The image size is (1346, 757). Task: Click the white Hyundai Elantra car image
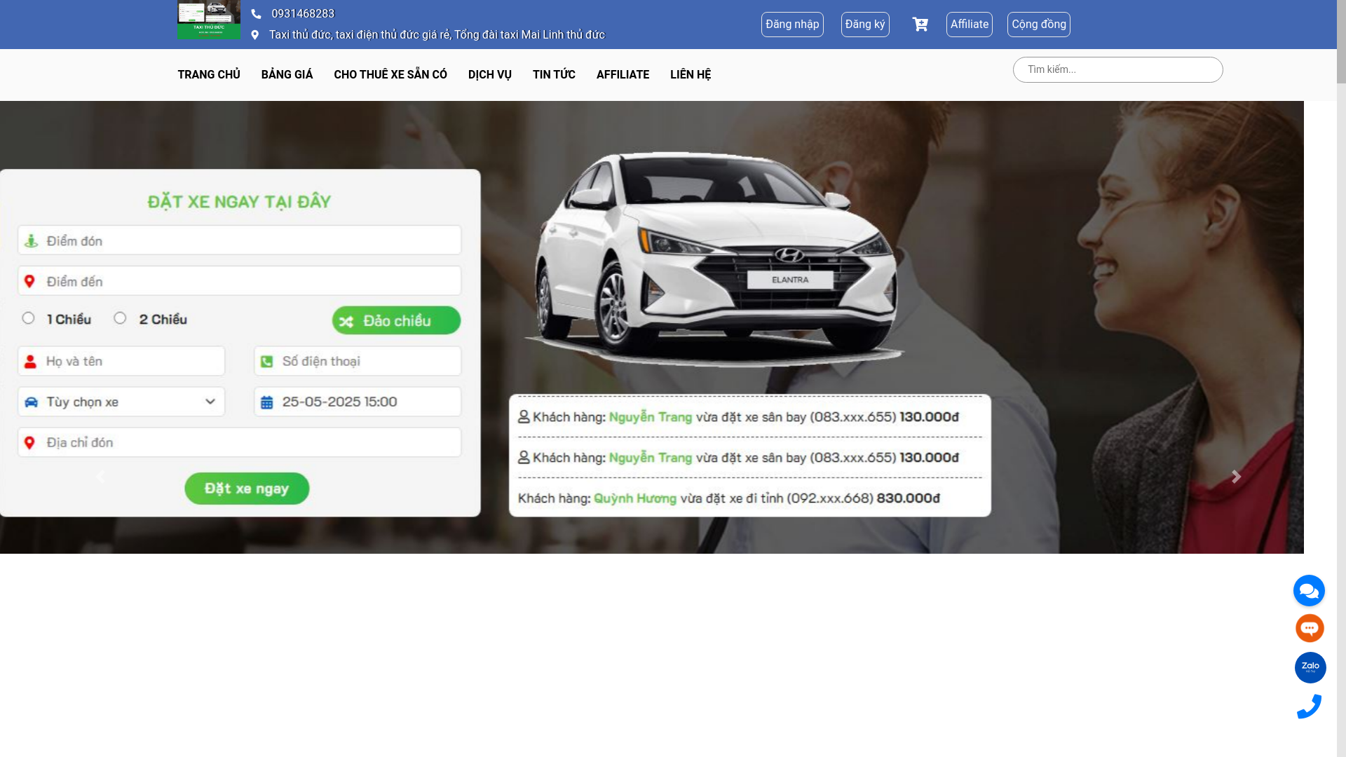point(715,259)
